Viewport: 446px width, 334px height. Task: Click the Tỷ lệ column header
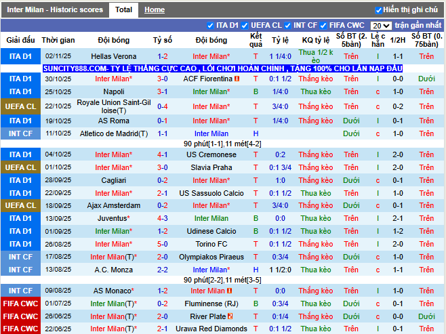point(280,40)
